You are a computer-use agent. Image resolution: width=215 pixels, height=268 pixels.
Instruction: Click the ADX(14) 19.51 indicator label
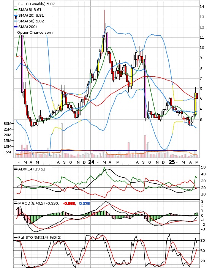coord(32,169)
